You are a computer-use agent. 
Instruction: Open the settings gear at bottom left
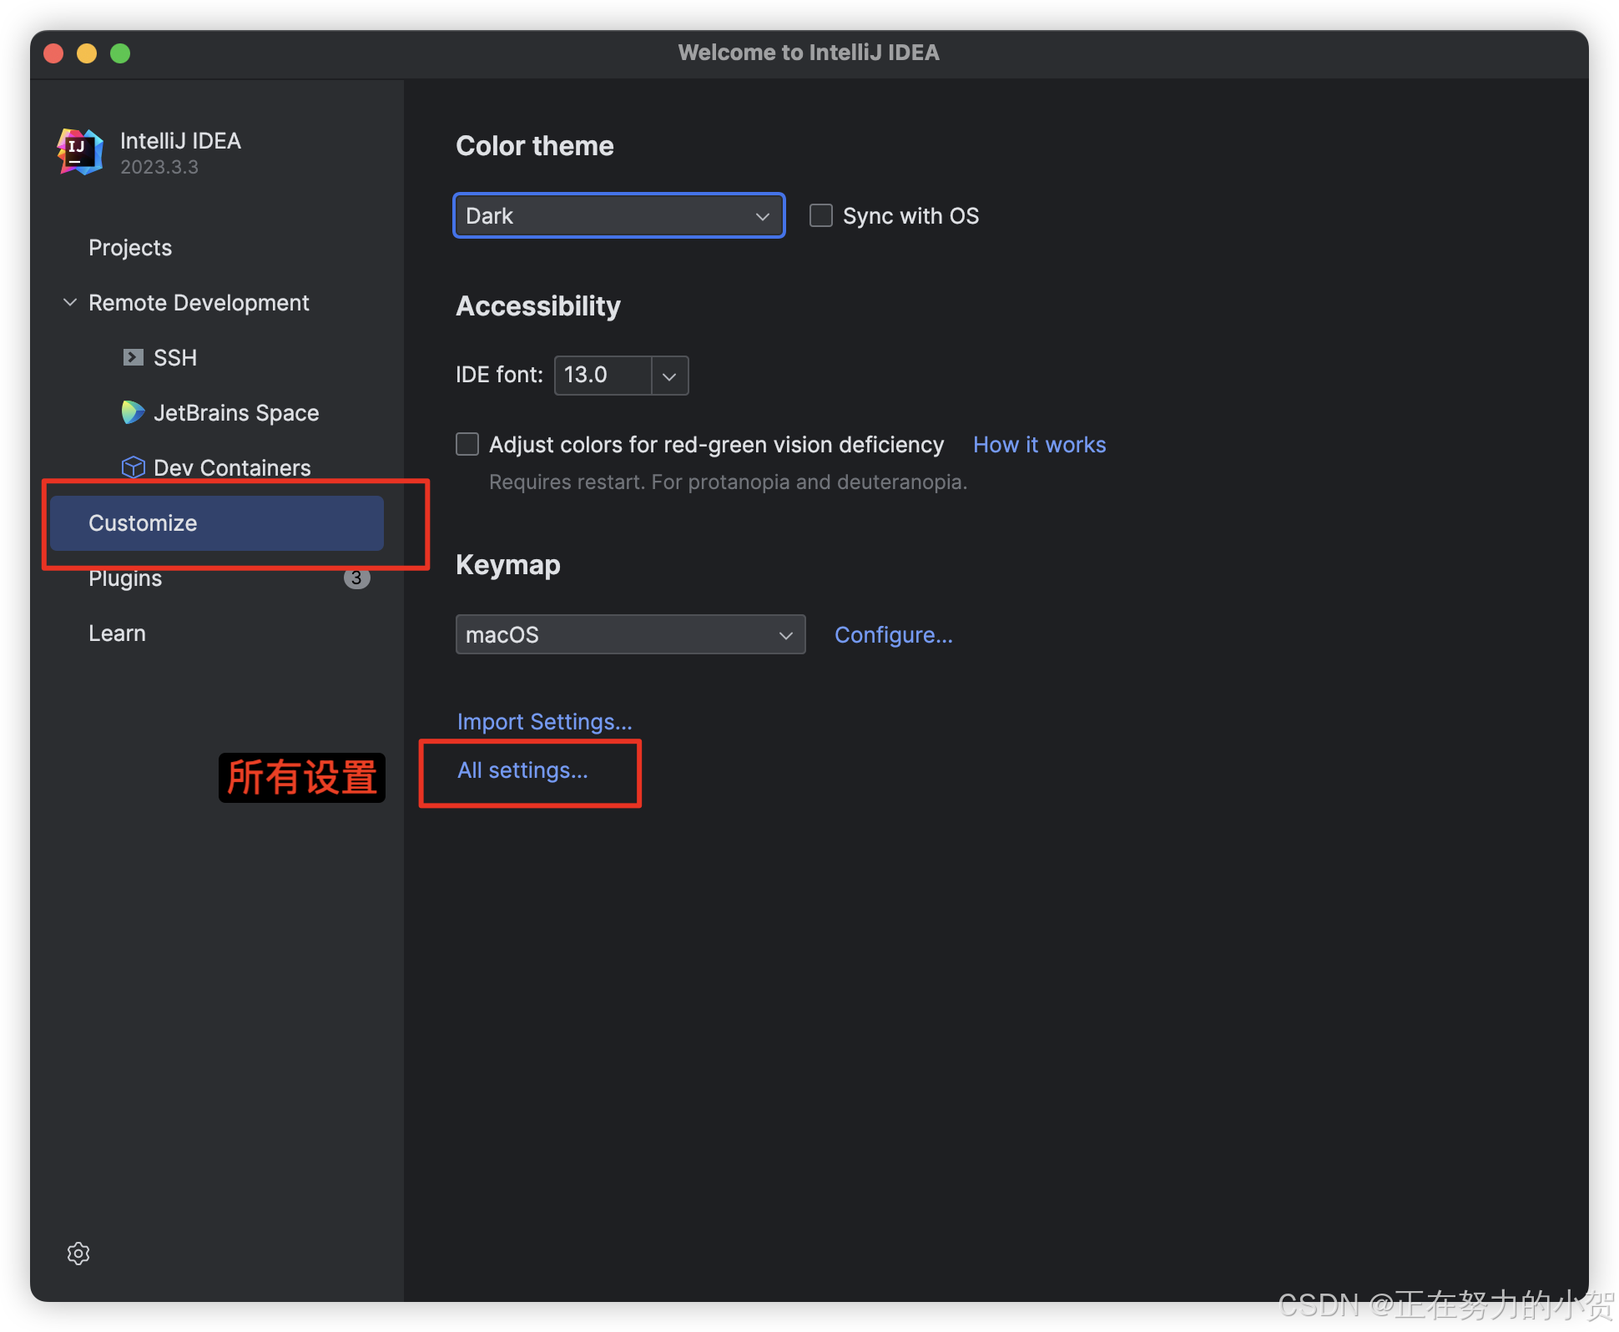pyautogui.click(x=78, y=1254)
